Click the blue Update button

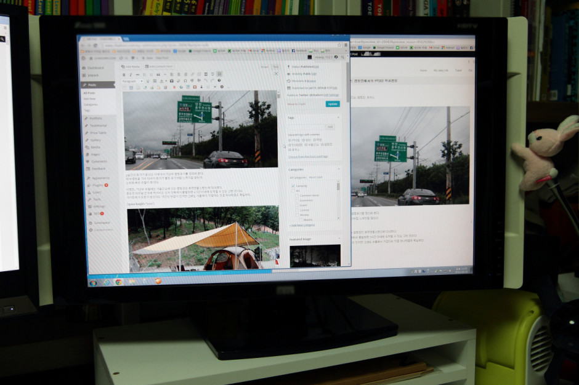(x=333, y=104)
